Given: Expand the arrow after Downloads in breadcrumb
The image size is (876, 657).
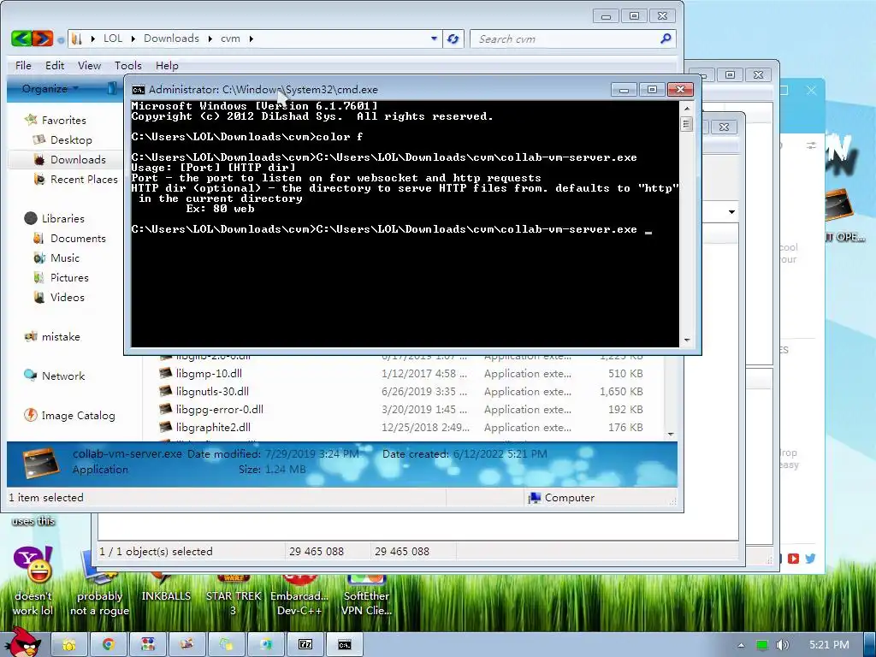Looking at the screenshot, I should [x=210, y=38].
